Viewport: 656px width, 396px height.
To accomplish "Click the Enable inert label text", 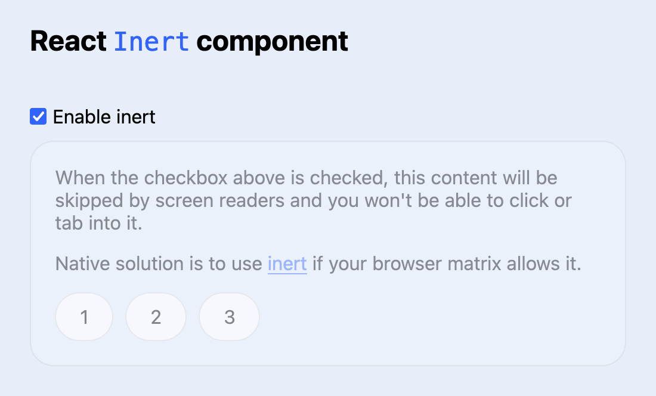I will [x=104, y=117].
